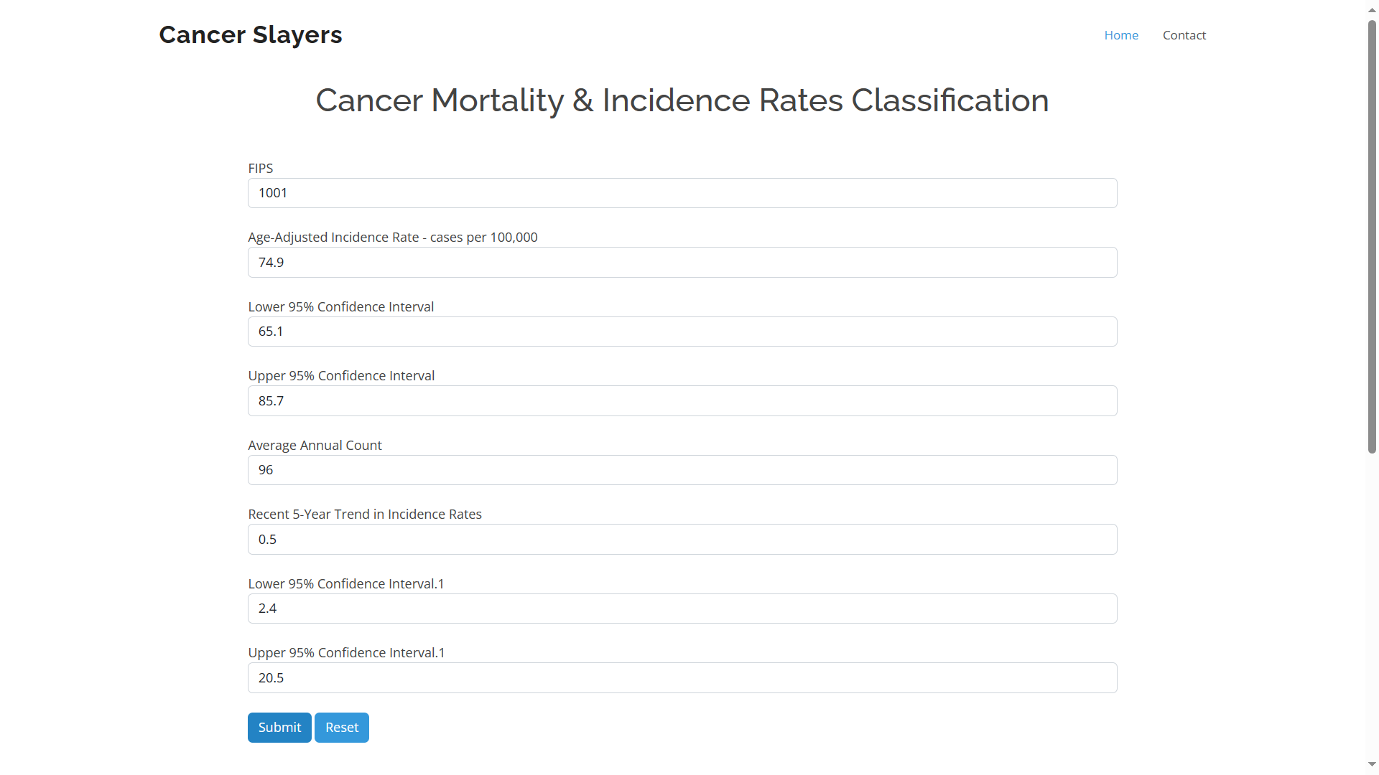Viewport: 1379px width, 775px height.
Task: Click the page heading about Cancer Mortality
Action: (682, 100)
